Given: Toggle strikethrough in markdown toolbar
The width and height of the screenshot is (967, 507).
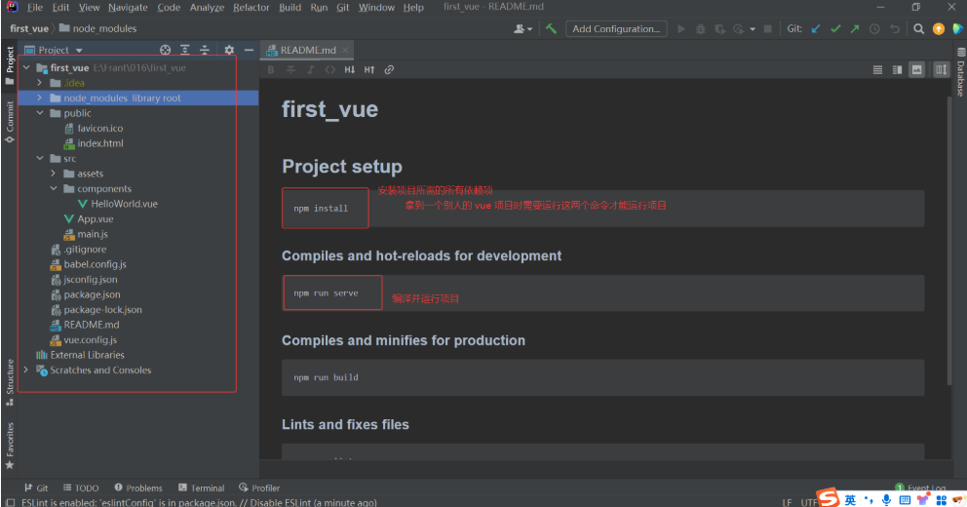Looking at the screenshot, I should click(290, 69).
